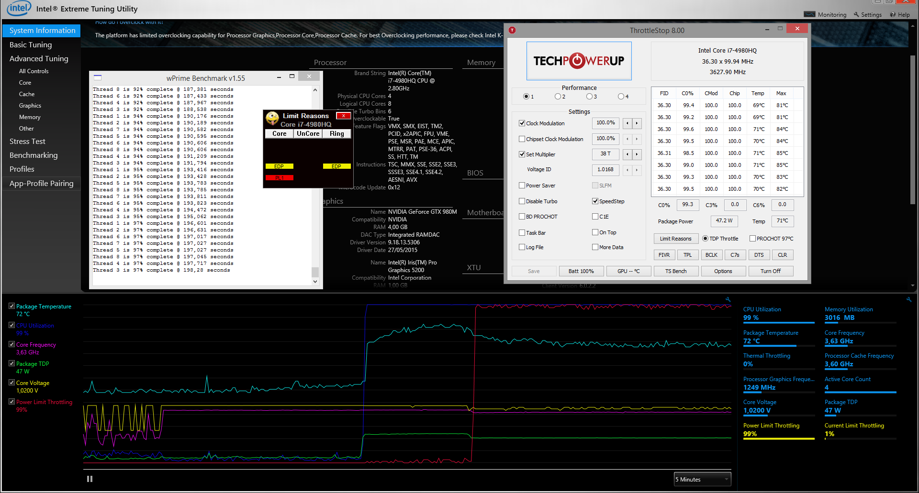Increase Set Multiplier with right arrow

(x=637, y=154)
